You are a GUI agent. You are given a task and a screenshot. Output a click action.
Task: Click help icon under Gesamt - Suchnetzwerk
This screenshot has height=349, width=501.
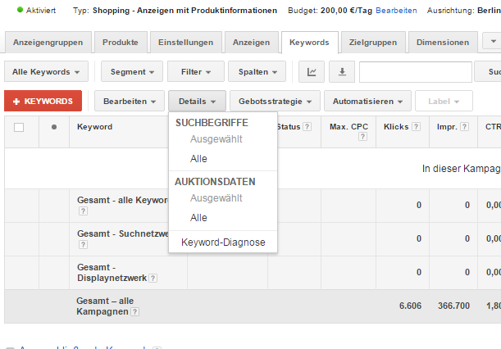click(83, 245)
